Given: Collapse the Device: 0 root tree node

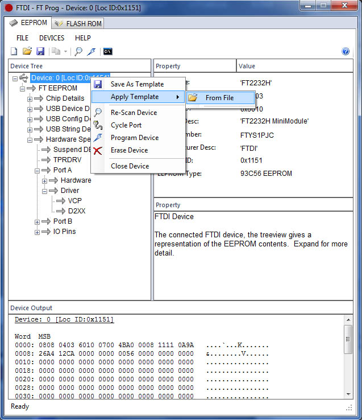Looking at the screenshot, I should click(15, 79).
